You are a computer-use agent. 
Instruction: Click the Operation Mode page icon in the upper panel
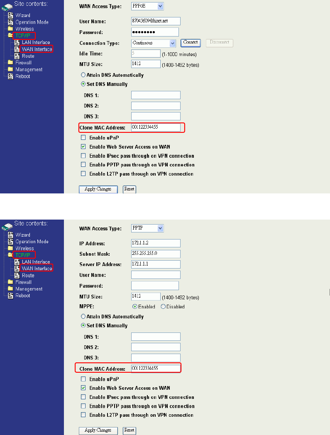click(10, 22)
